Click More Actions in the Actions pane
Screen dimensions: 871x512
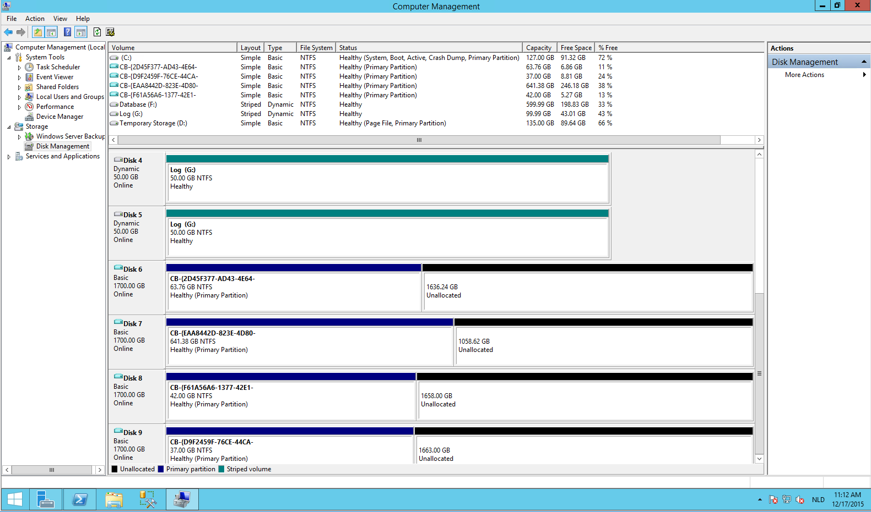click(x=804, y=75)
